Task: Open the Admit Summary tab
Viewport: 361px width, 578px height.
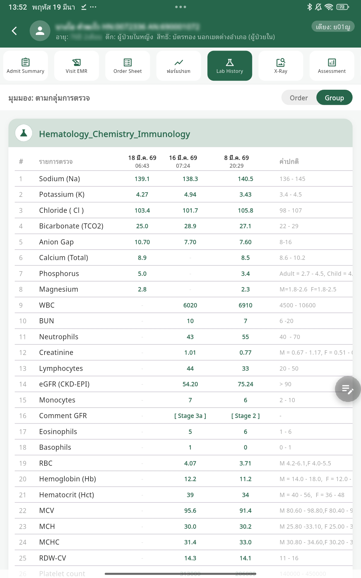Action: (x=26, y=66)
